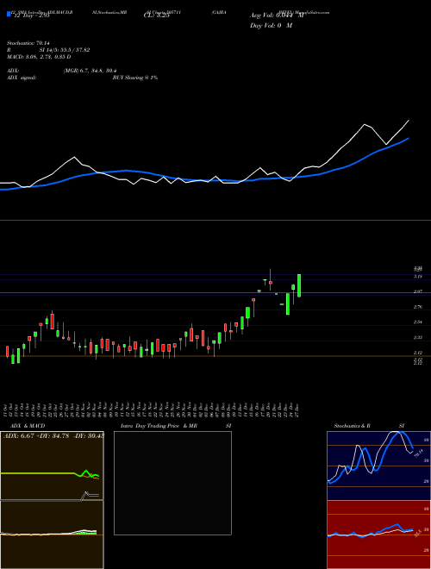The image size is (431, 569).
Task: Click the ADX MGR values text
Action: pos(90,71)
